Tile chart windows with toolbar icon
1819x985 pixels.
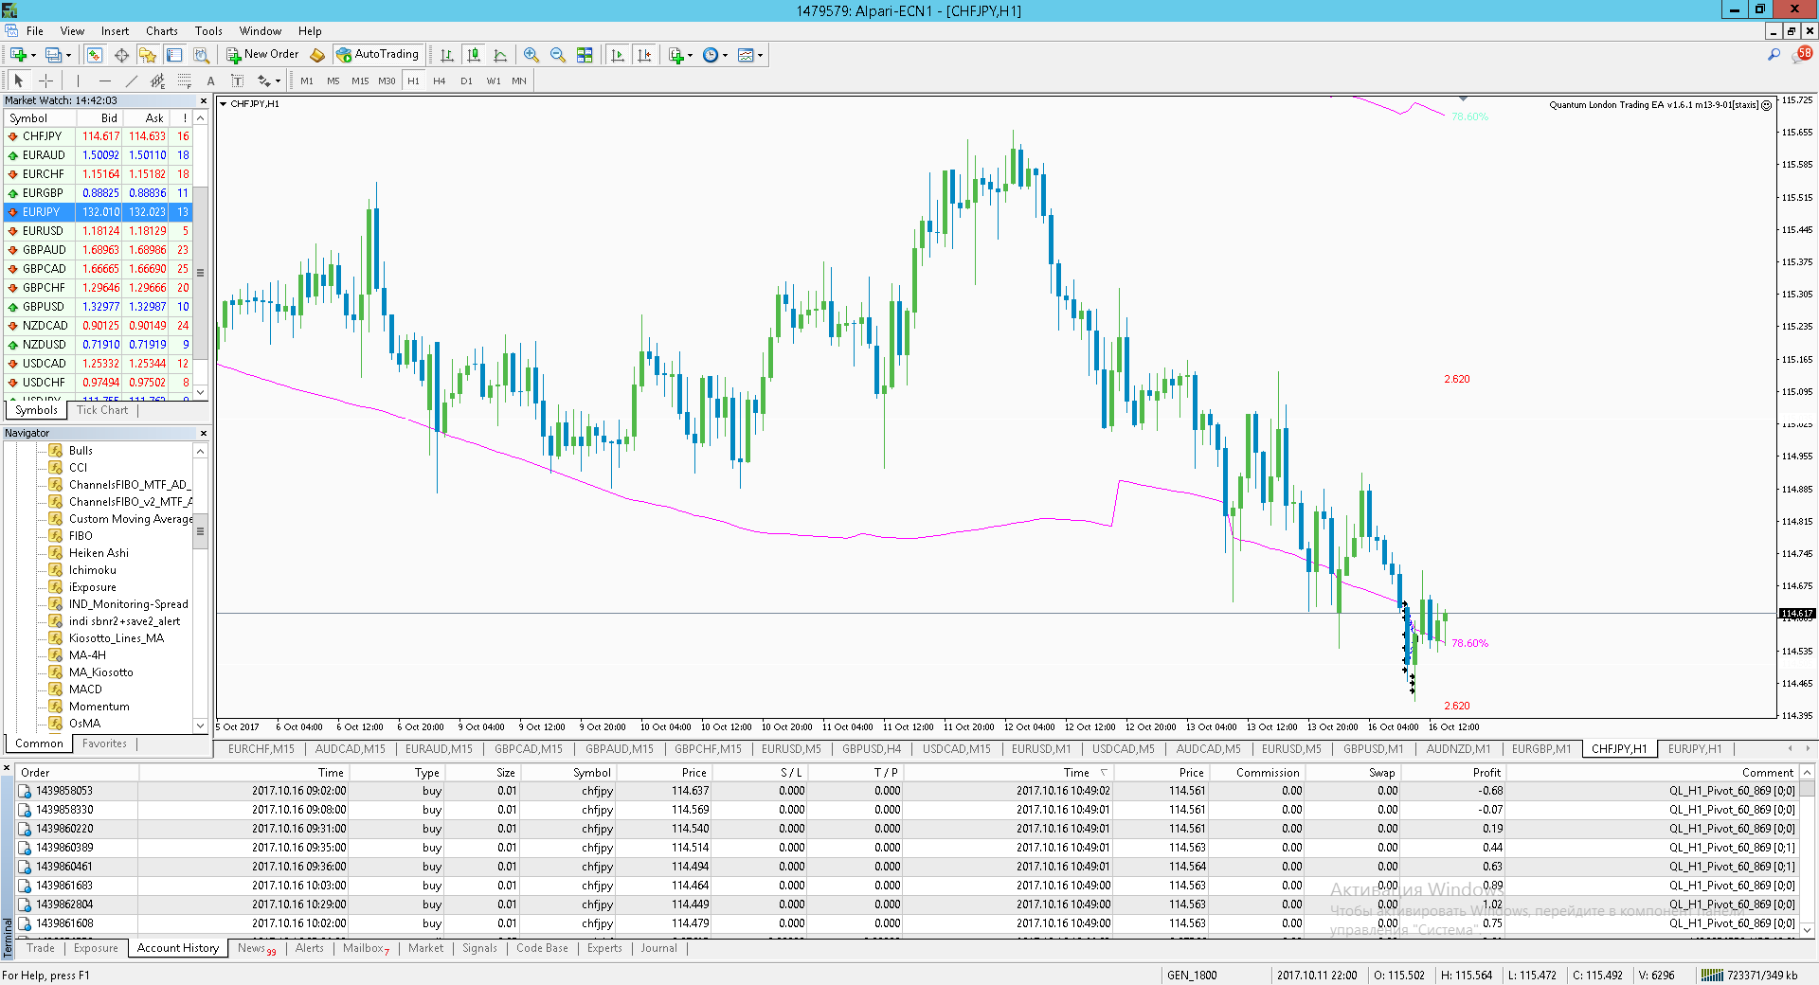[585, 55]
